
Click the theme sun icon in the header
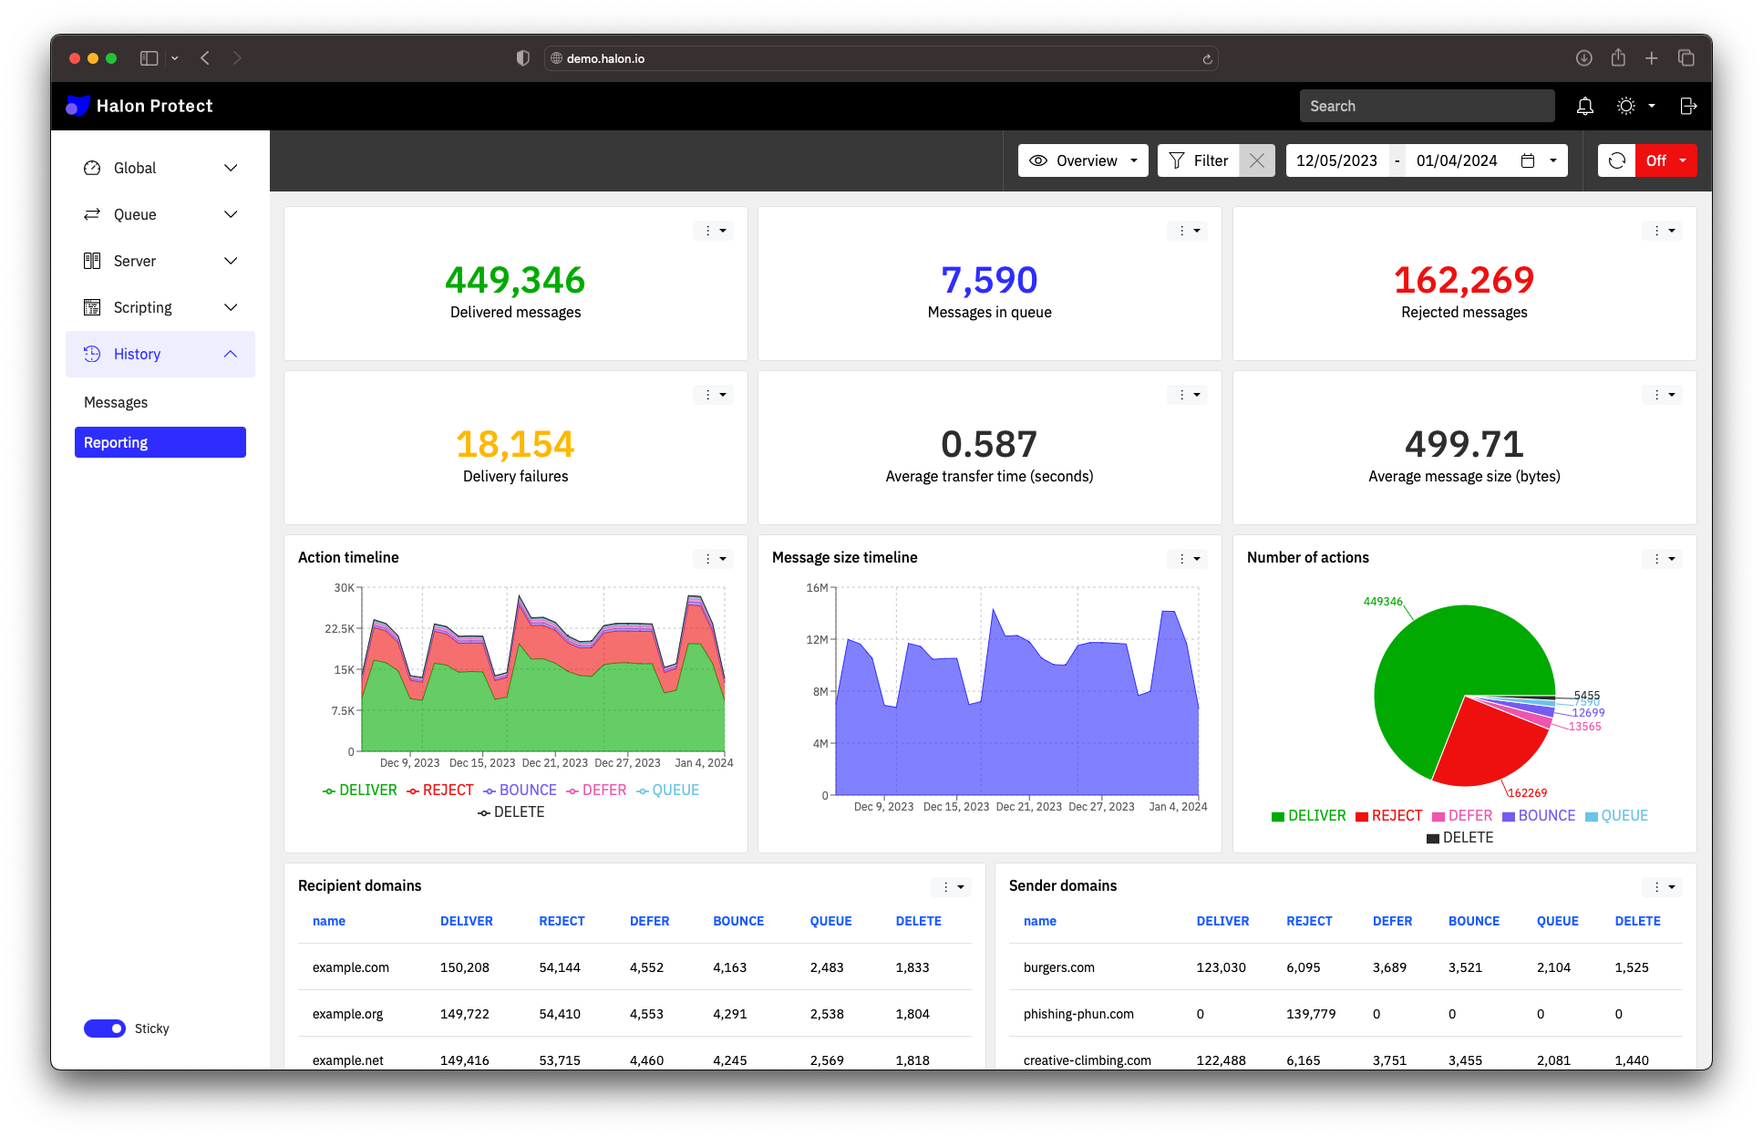coord(1625,106)
